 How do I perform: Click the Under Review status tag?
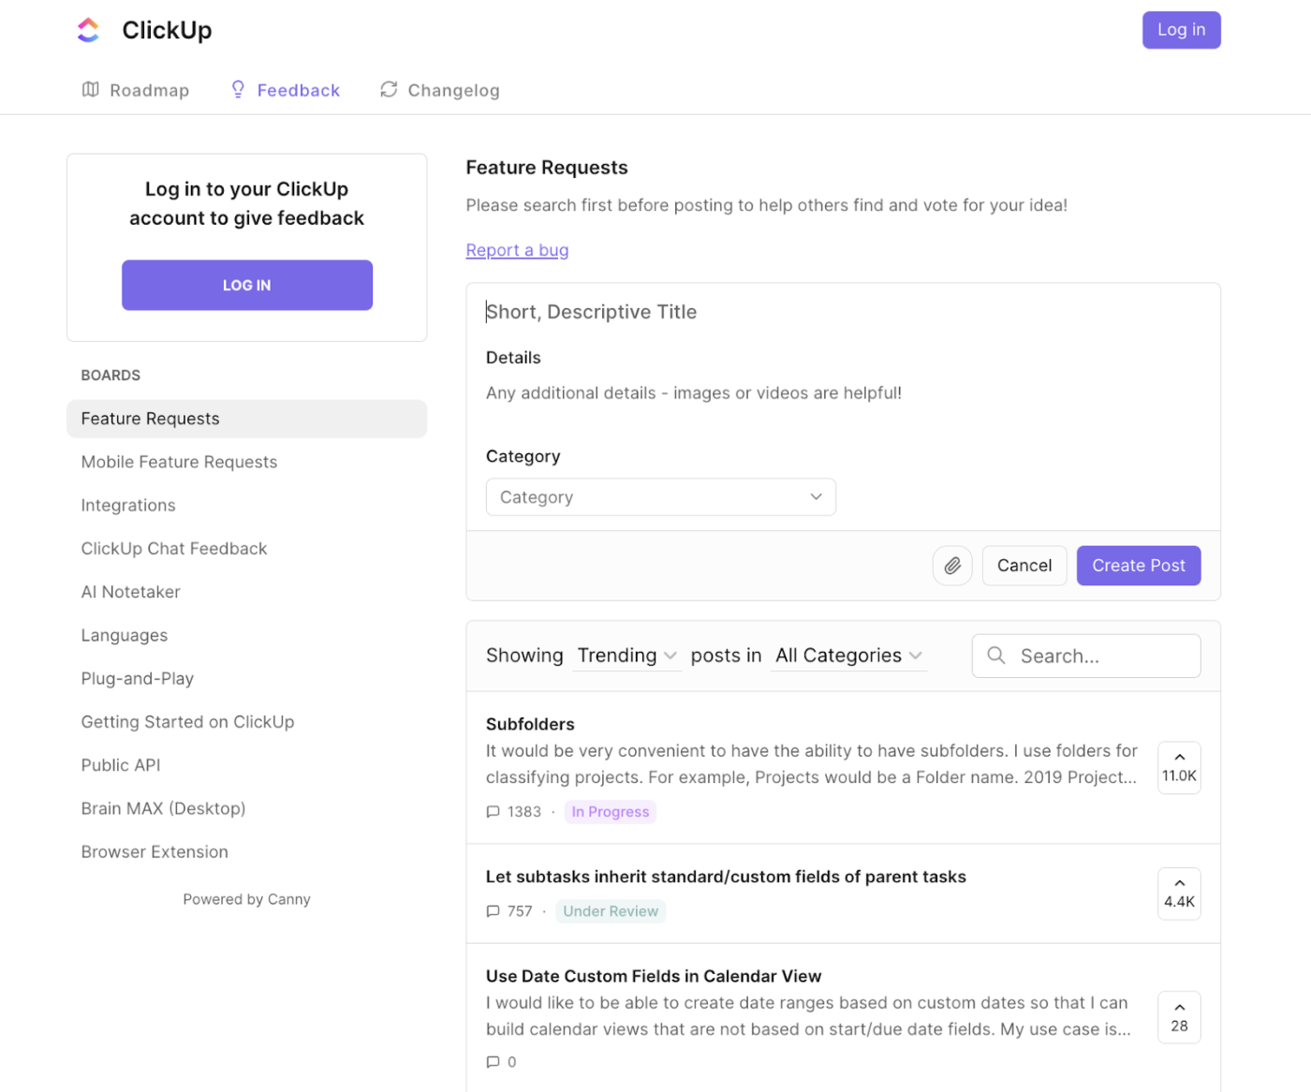[x=611, y=911]
